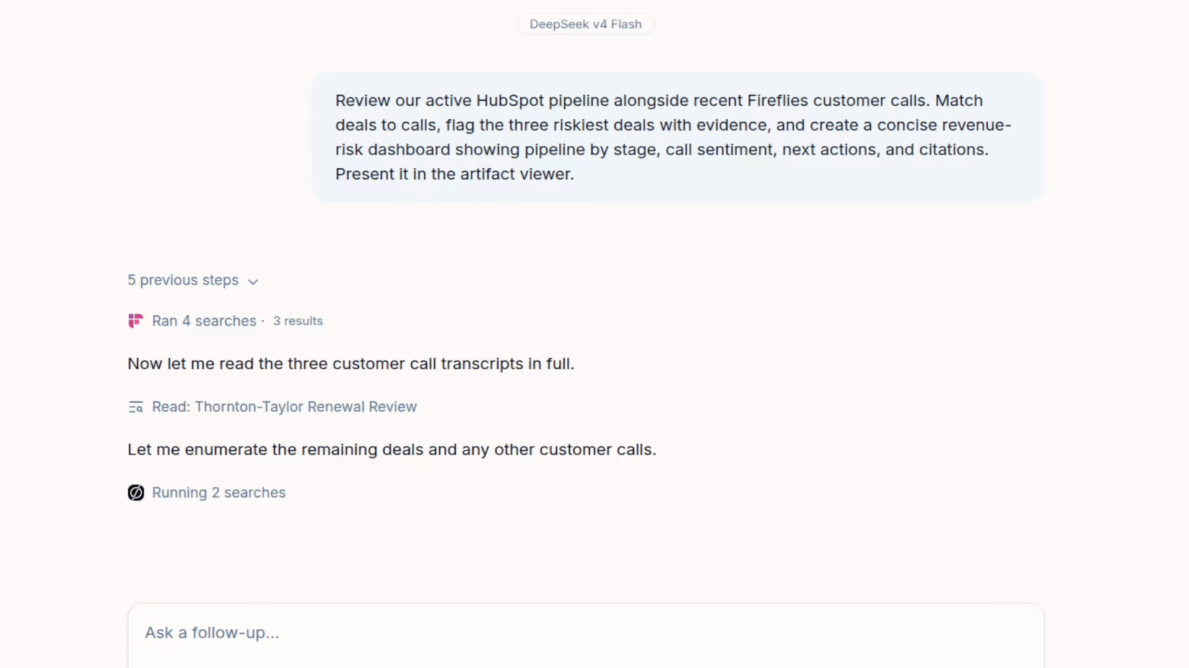
Task: Open the DeepSeek v4 Flash model pill
Action: pyautogui.click(x=585, y=24)
